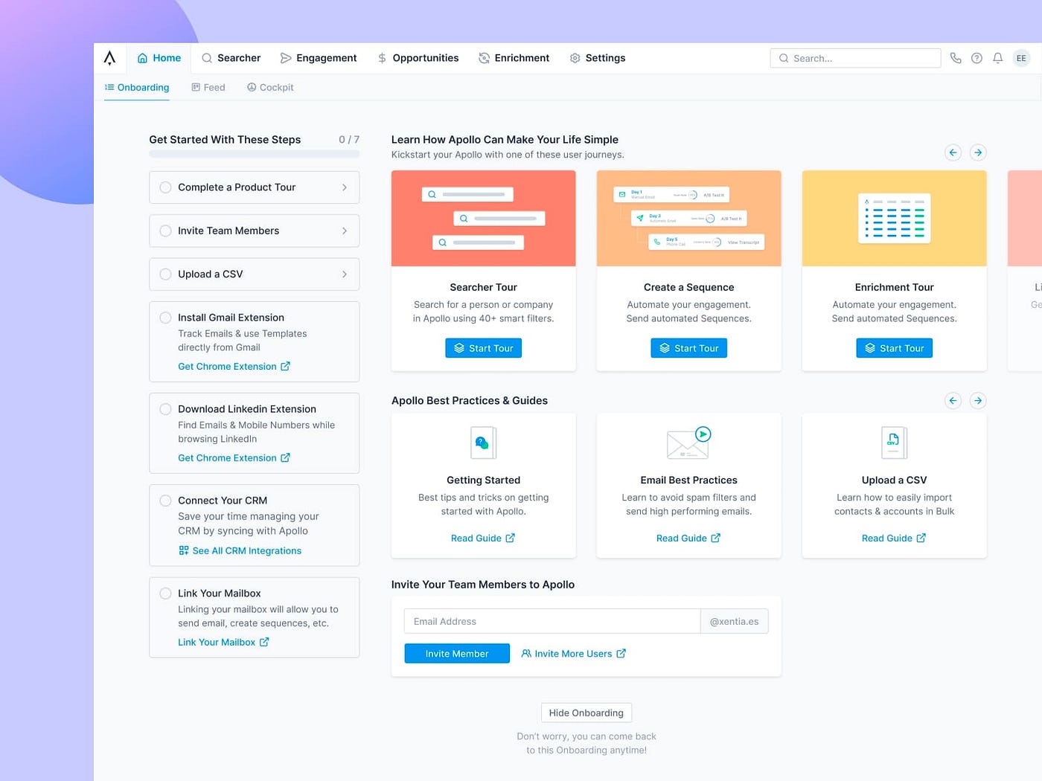
Task: Click the Getting Started document icon
Action: (x=484, y=443)
